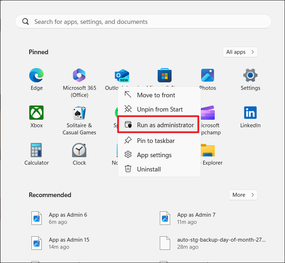
Task: Choose Pin to taskbar option
Action: click(x=156, y=141)
